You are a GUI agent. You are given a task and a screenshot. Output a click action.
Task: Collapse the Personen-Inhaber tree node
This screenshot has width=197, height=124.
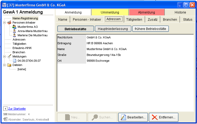point(5,23)
